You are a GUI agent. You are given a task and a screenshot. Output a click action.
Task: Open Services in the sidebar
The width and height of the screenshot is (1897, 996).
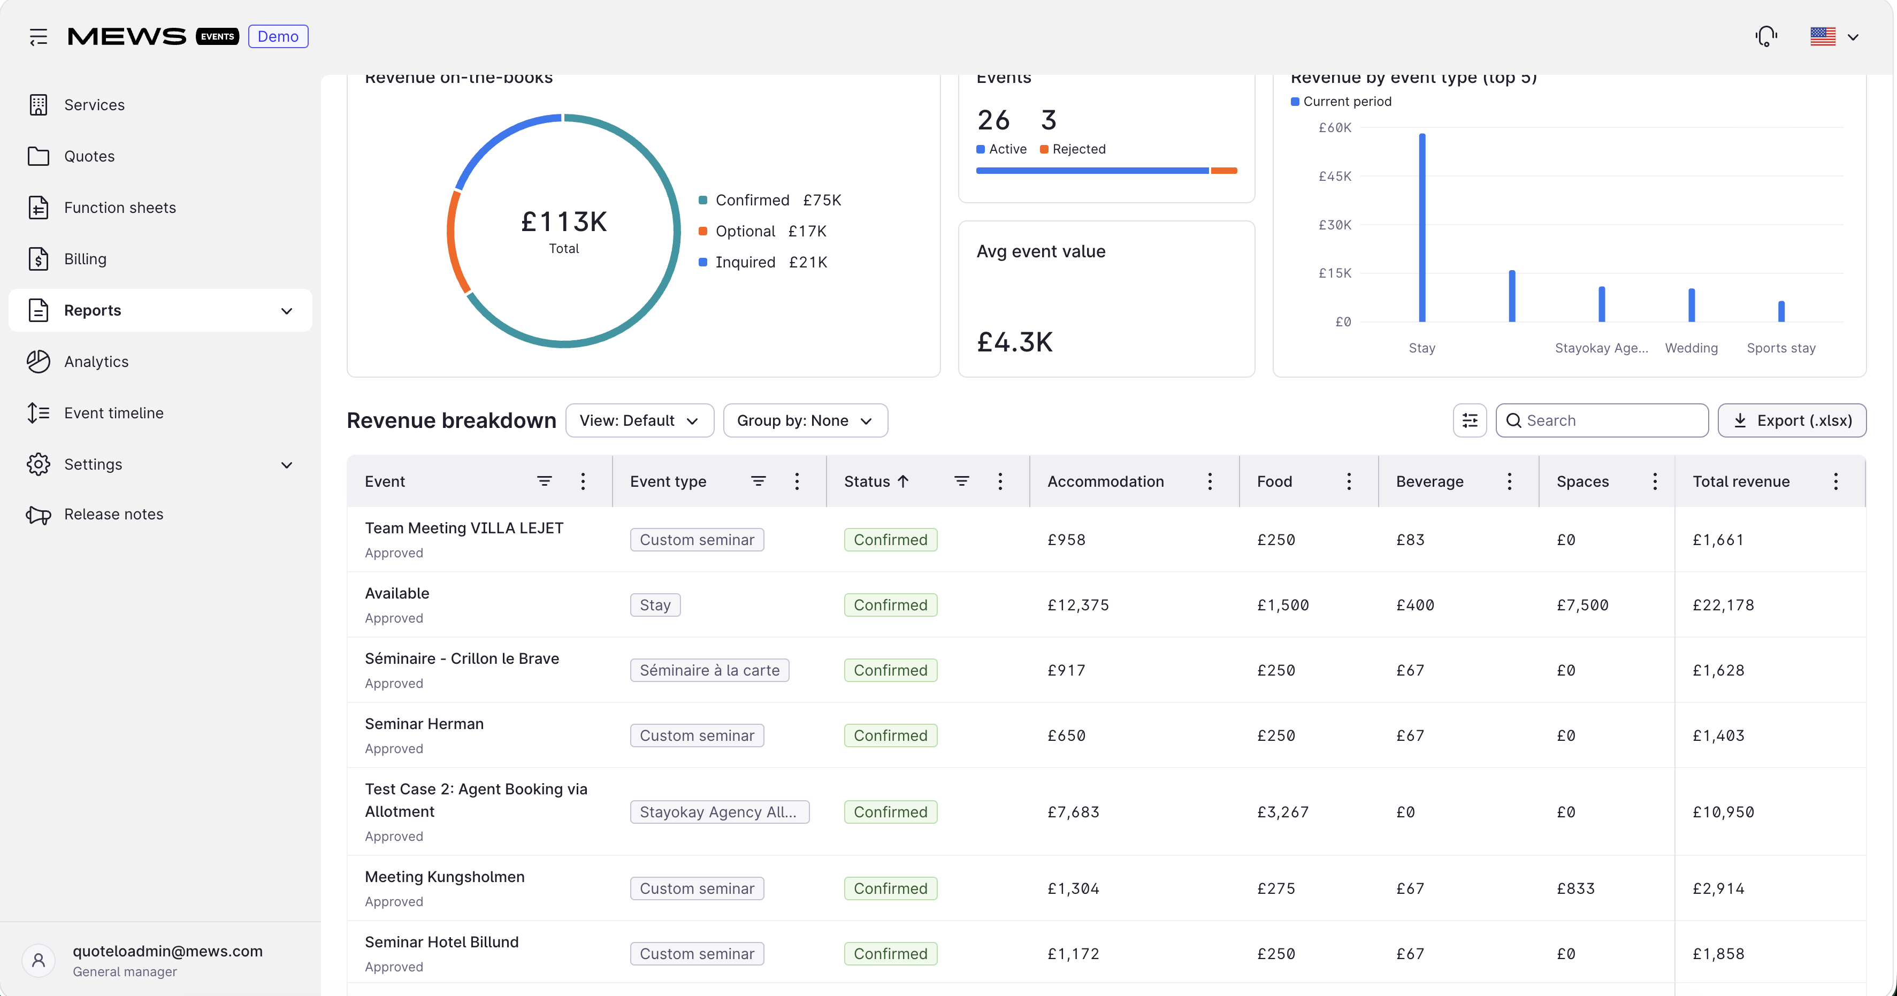pos(160,104)
